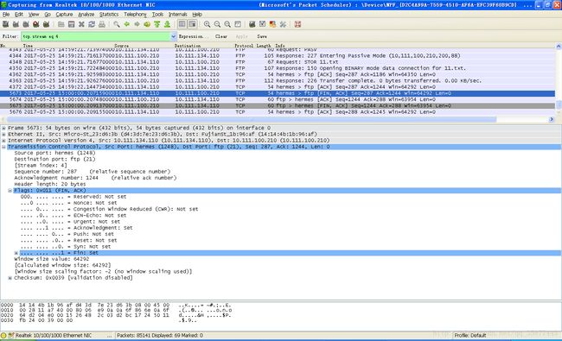Open the Analyze menu
This screenshot has width=562, height=341.
86,15
